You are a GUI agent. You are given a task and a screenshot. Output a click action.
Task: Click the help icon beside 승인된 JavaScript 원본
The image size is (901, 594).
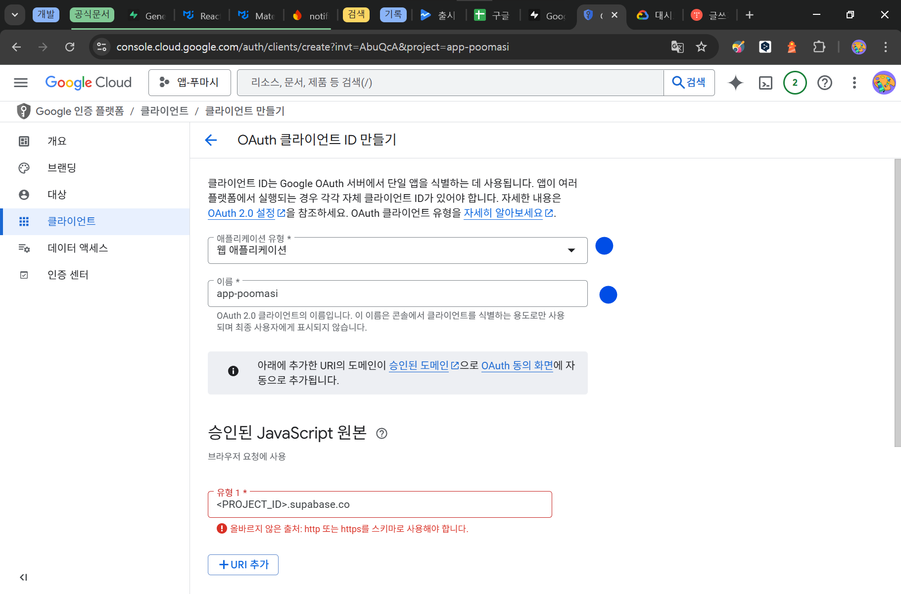click(x=381, y=434)
